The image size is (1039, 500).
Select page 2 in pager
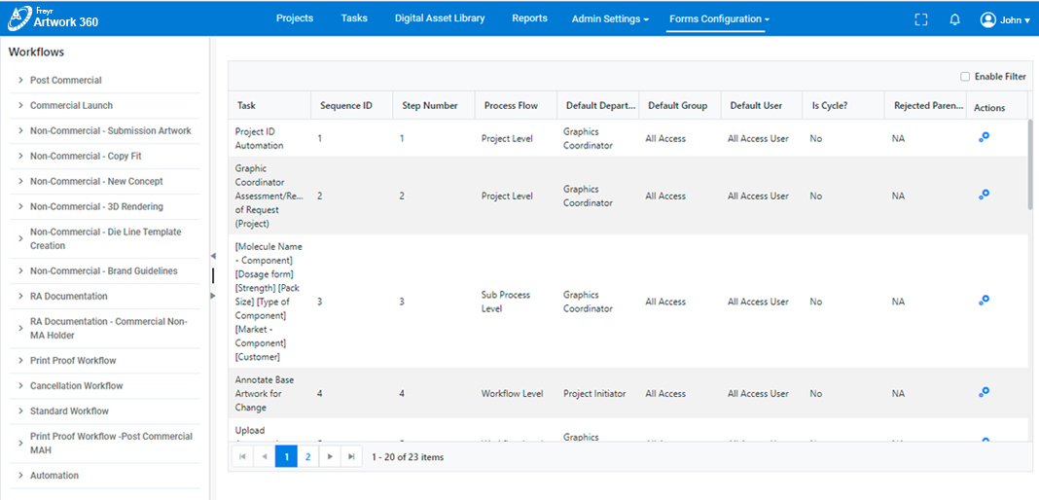tap(308, 456)
